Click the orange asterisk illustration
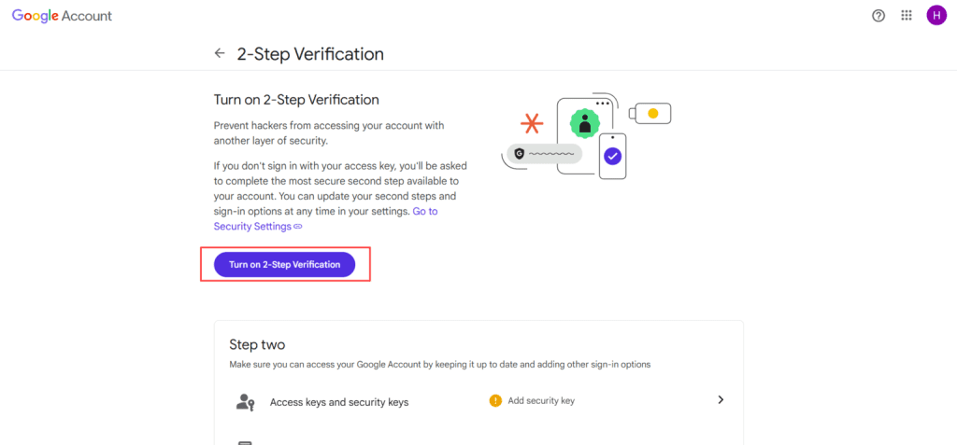The image size is (957, 445). pos(531,124)
